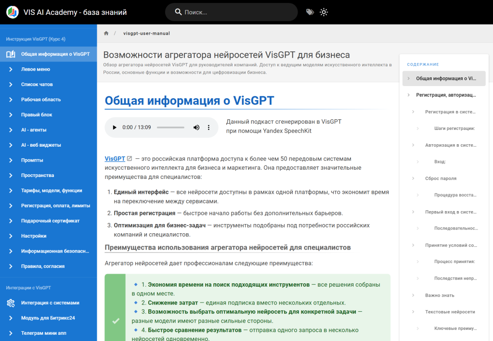Seek using the podcast progress slider

coord(171,127)
